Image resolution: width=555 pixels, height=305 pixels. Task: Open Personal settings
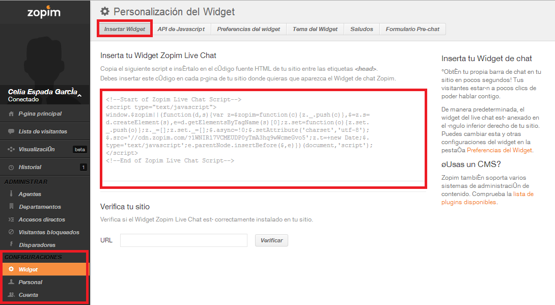coord(45,282)
